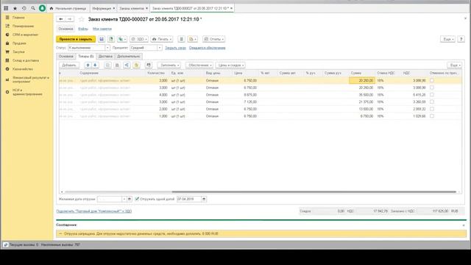This screenshot has height=265, width=471.
Task: Save the document with the floppy icon
Action: tap(102, 39)
